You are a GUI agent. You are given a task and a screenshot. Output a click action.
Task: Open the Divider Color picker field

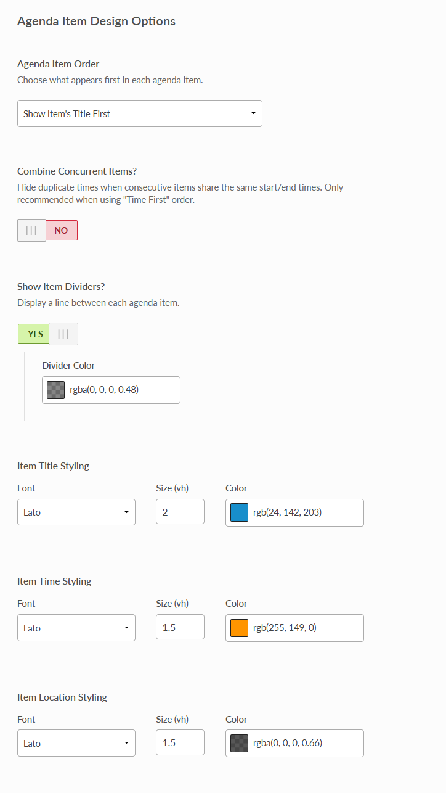(x=111, y=390)
